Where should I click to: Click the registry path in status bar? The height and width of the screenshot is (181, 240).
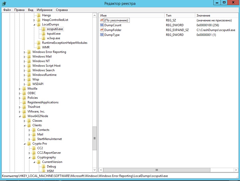click(x=85, y=176)
